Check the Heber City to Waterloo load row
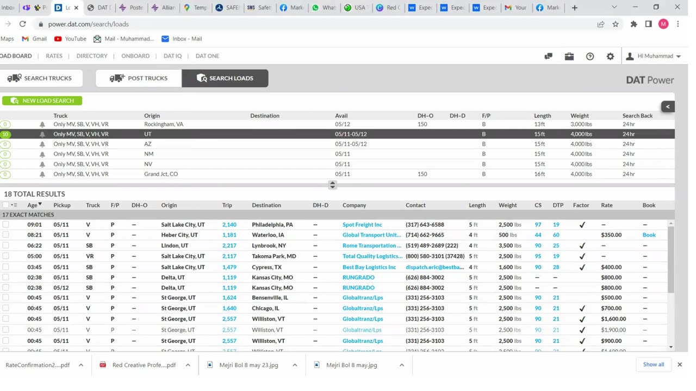The width and height of the screenshot is (696, 391). pyautogui.click(x=5, y=235)
